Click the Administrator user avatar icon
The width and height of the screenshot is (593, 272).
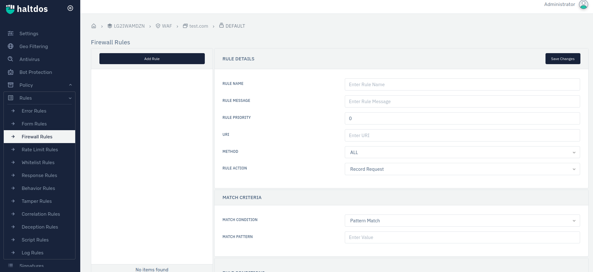point(584,4)
